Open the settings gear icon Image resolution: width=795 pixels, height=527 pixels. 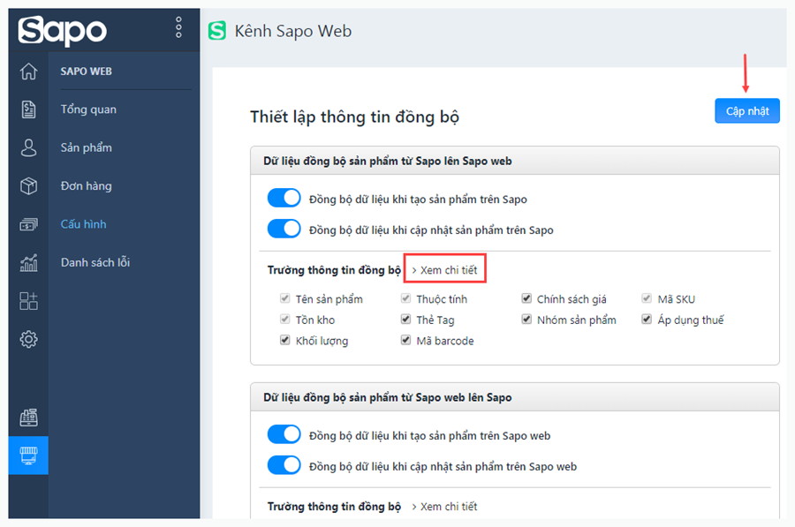pos(28,339)
